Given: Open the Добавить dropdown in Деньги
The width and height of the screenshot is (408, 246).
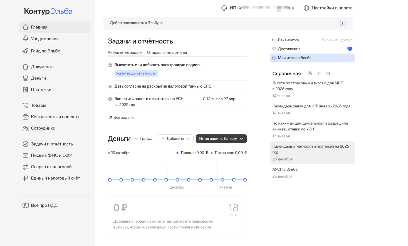Looking at the screenshot, I should coord(175,139).
